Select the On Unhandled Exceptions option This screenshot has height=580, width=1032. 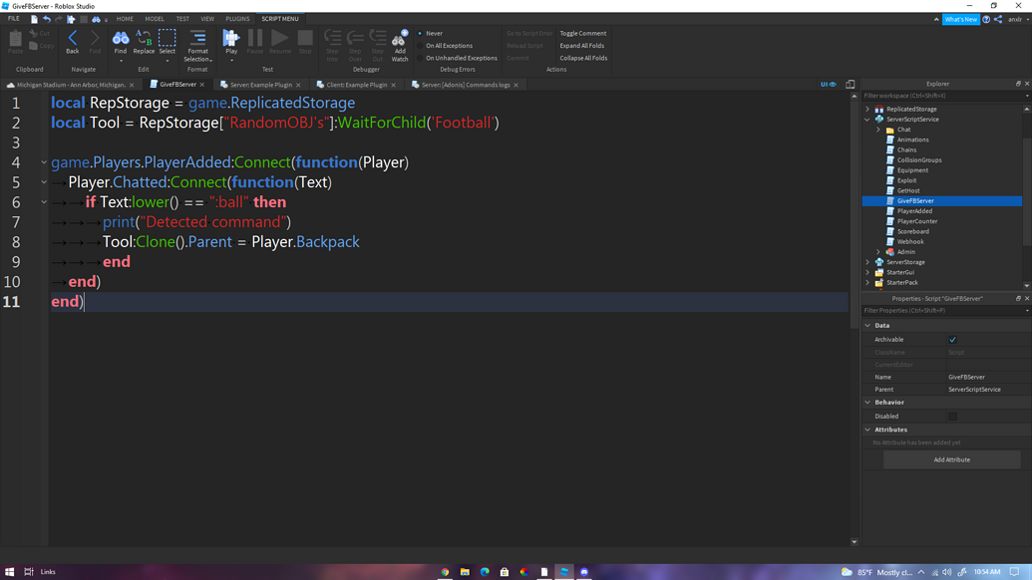tap(458, 58)
